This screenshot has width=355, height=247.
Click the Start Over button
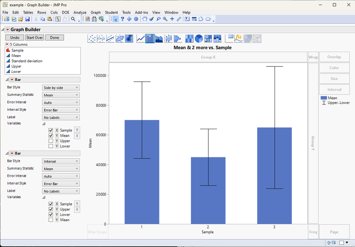35,38
